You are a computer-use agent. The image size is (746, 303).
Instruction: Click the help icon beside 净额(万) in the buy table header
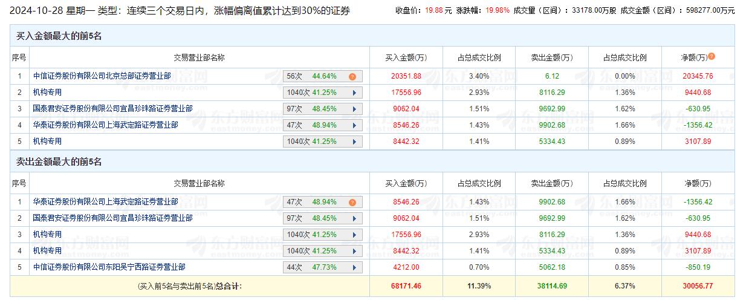click(712, 56)
